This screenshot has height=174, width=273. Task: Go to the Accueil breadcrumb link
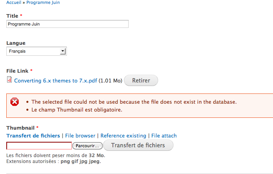pyautogui.click(x=14, y=2)
